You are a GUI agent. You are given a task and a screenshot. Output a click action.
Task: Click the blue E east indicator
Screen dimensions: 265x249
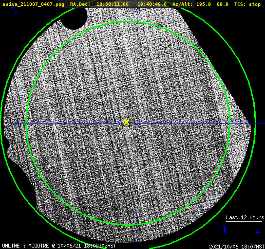(x=16, y=15)
